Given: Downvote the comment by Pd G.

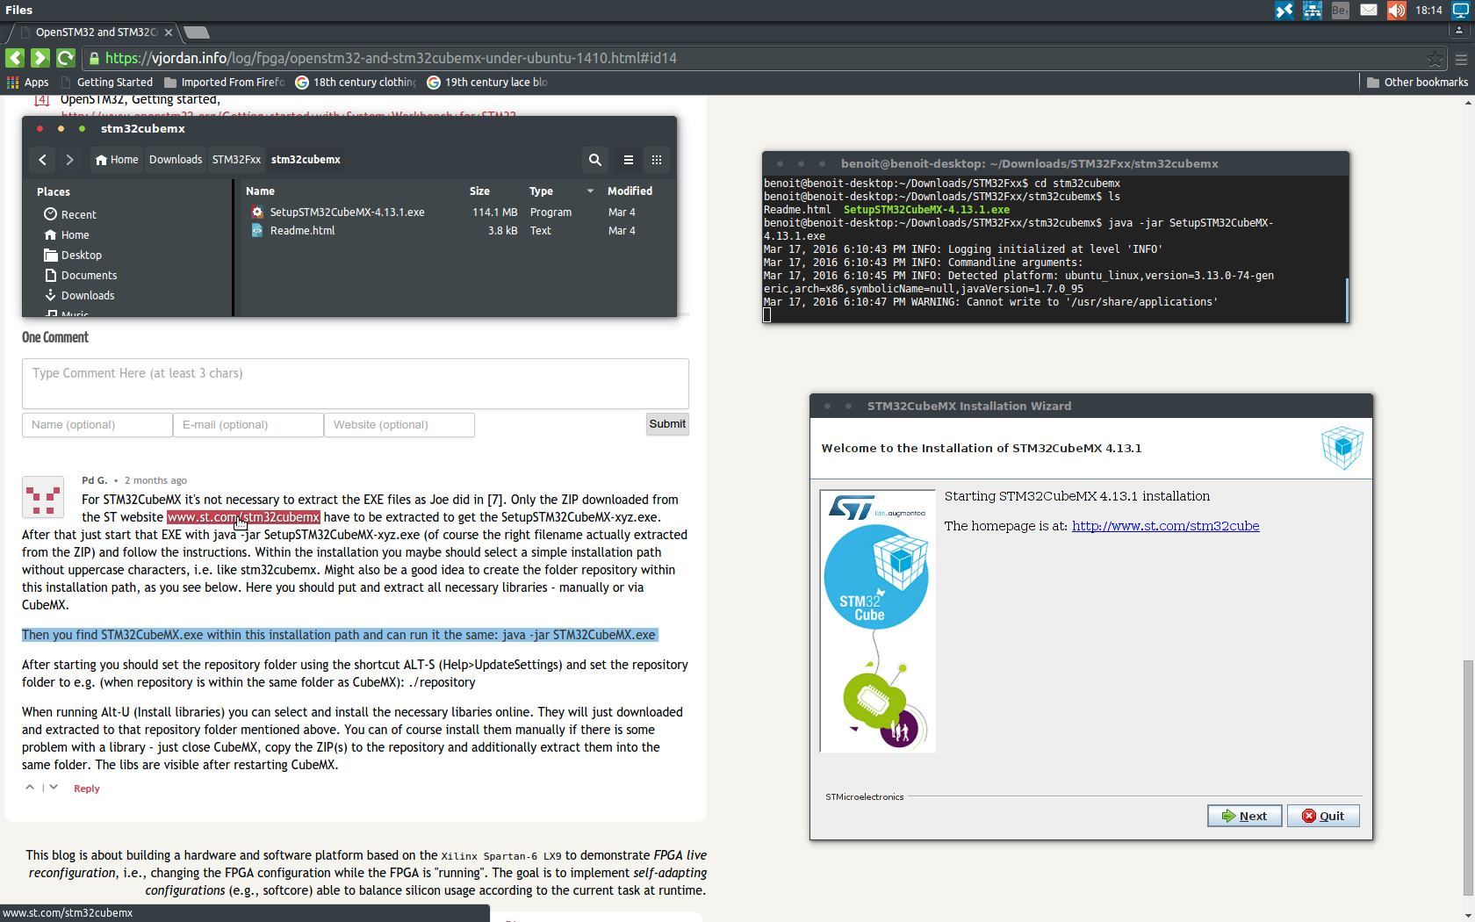Looking at the screenshot, I should click(54, 788).
